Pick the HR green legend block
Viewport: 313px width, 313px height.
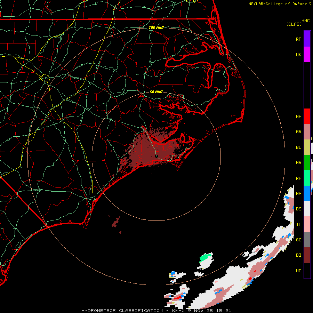(307, 163)
